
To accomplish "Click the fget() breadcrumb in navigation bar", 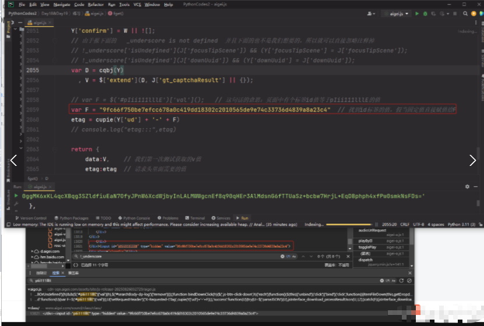I will [116, 13].
